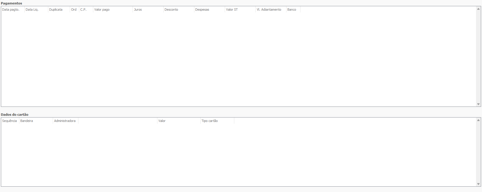Click the Data pagto. column header

(x=13, y=9)
